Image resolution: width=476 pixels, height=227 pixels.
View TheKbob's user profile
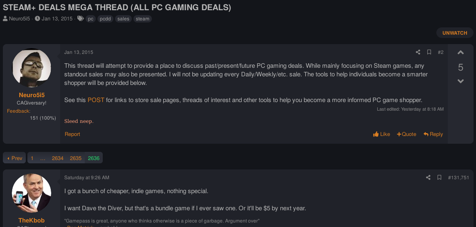[32, 220]
